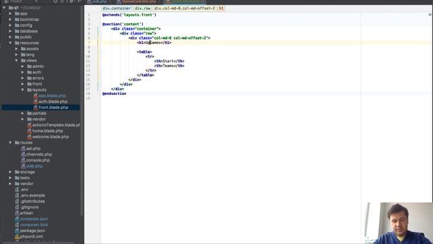
Task: Expand the lang folder
Action: [16, 54]
